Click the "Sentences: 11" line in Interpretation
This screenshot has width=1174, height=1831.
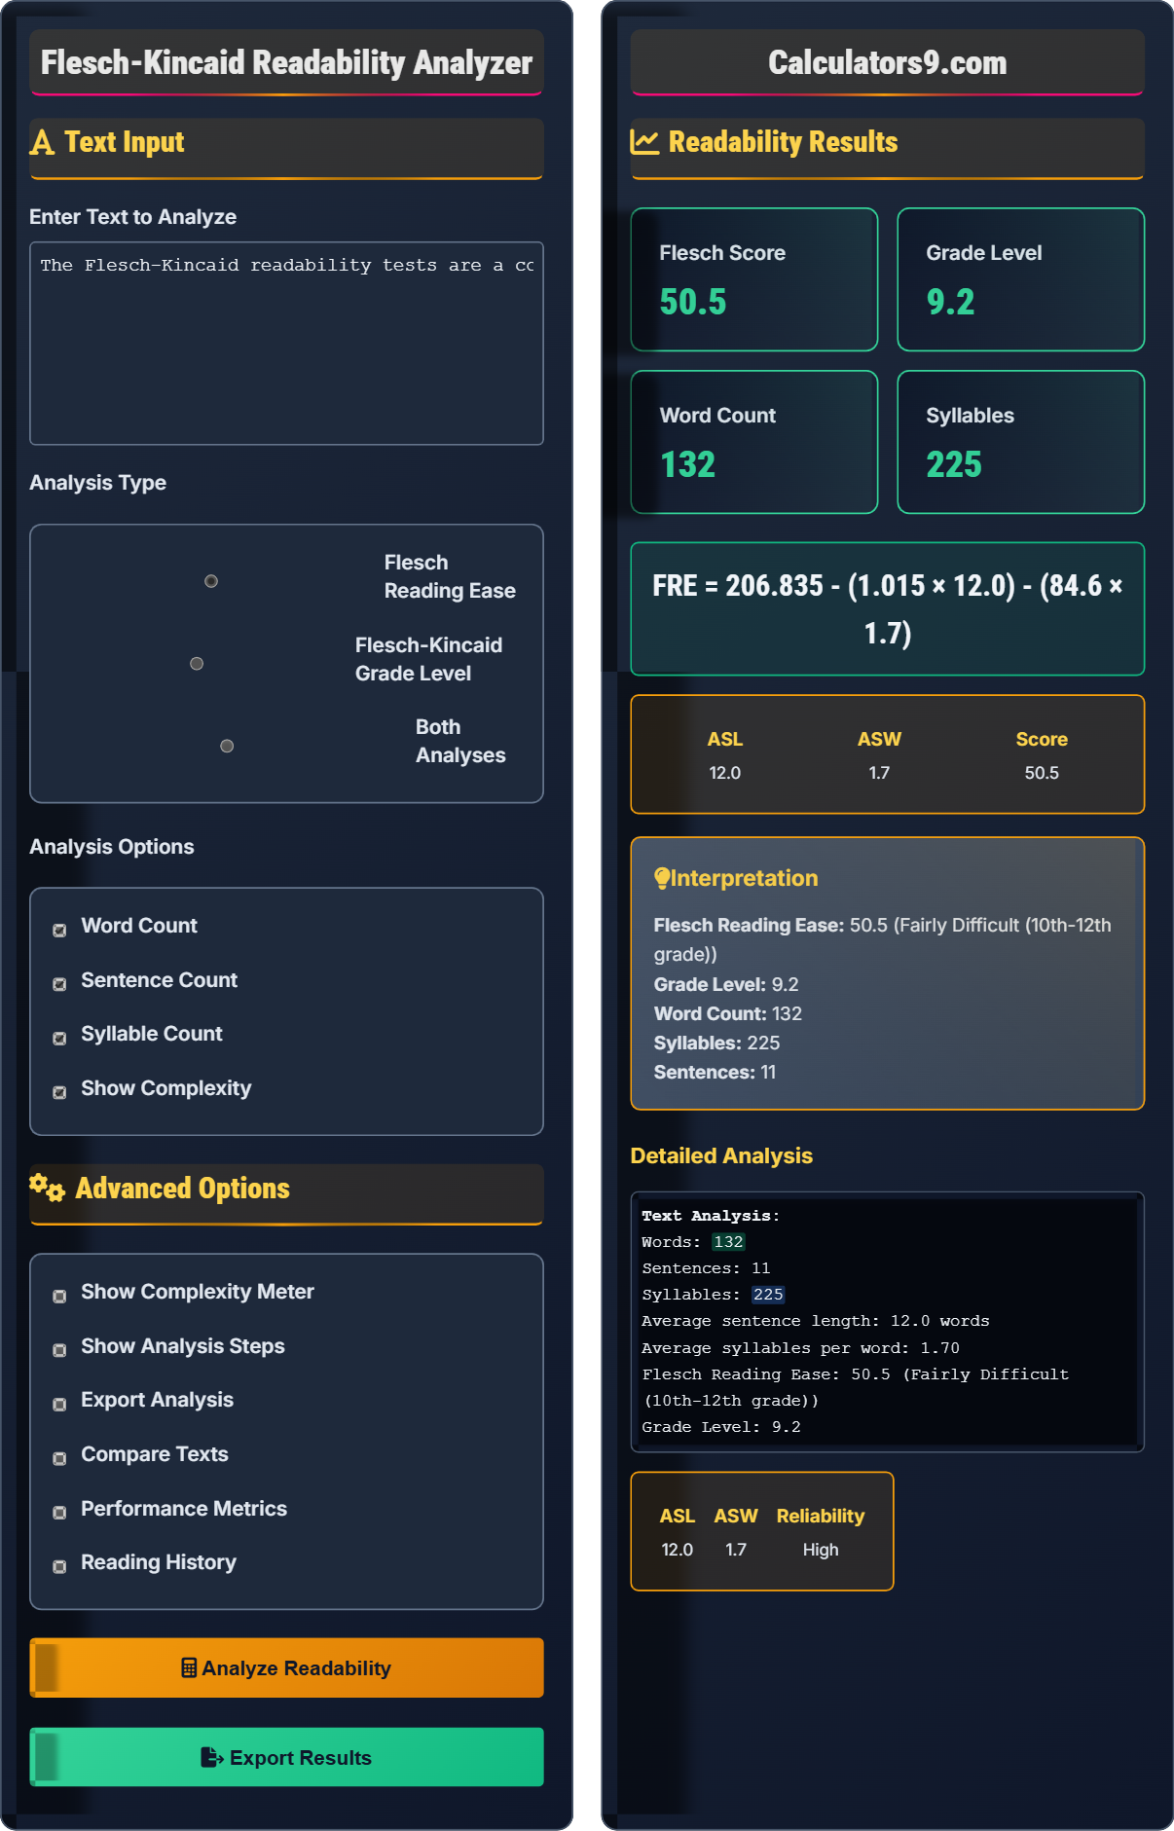click(715, 1072)
